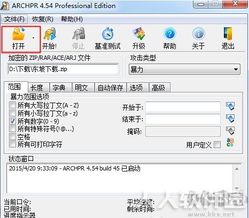Click the 平均速度 label
This screenshot has width=249, height=218.
pos(141,202)
